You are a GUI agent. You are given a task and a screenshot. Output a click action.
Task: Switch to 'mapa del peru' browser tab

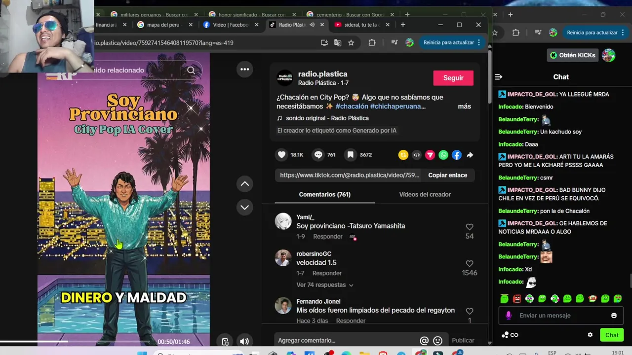click(165, 25)
